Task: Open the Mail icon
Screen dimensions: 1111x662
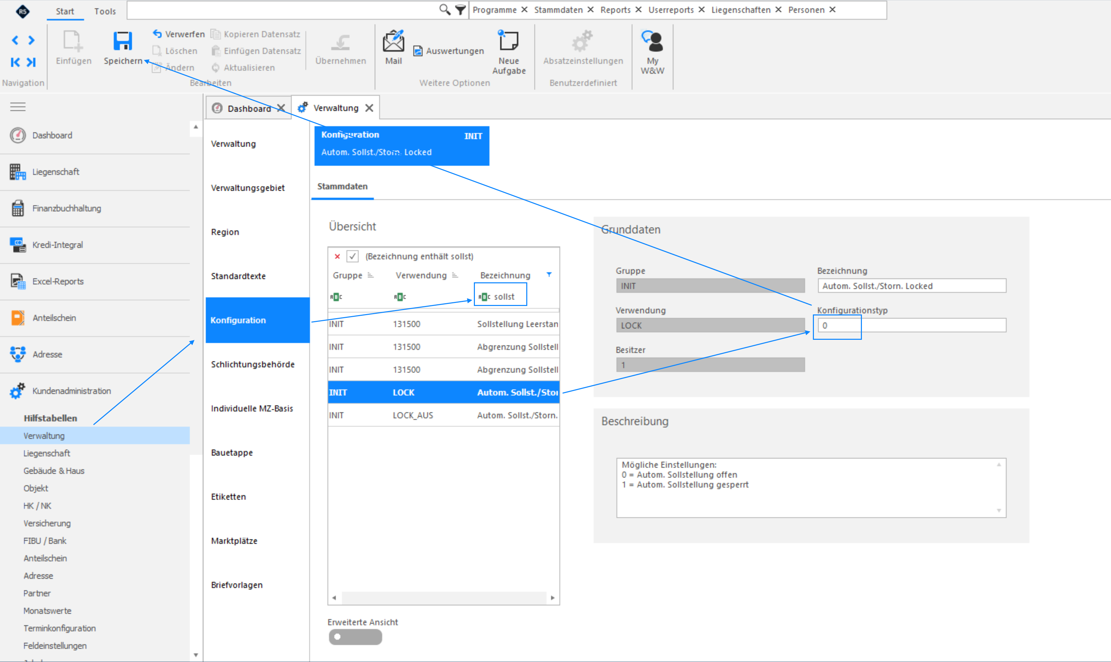Action: tap(393, 41)
